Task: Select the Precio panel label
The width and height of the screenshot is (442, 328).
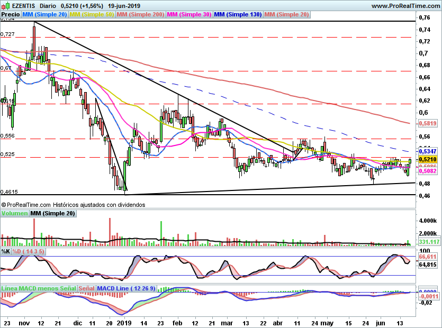Action: [11, 15]
